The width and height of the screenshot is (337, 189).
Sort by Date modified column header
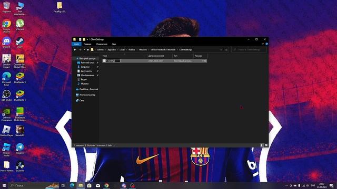click(x=160, y=56)
